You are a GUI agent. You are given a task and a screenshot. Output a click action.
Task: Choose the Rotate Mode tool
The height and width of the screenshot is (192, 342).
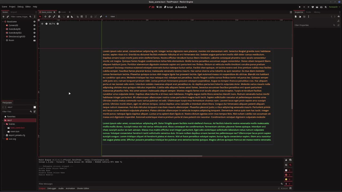click(x=49, y=17)
